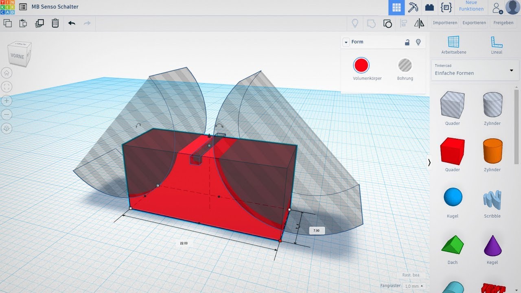Show all hidden objects bulb

[355, 23]
